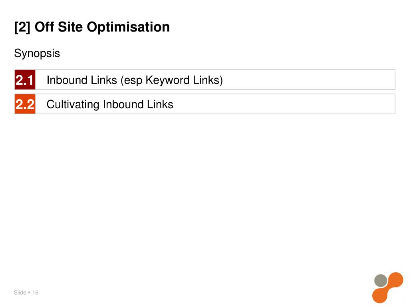Select the lower round lobe of orange logo
Screen dimensions: 409x307
[x=380, y=295]
